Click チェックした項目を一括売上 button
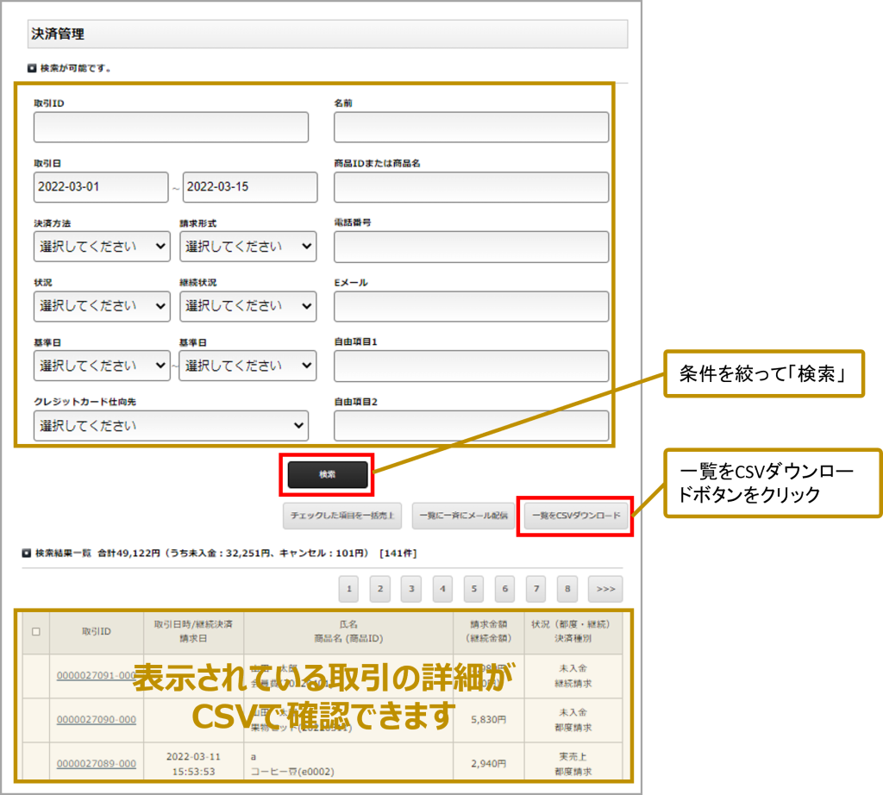Screen dimensions: 883x795 (x=342, y=516)
